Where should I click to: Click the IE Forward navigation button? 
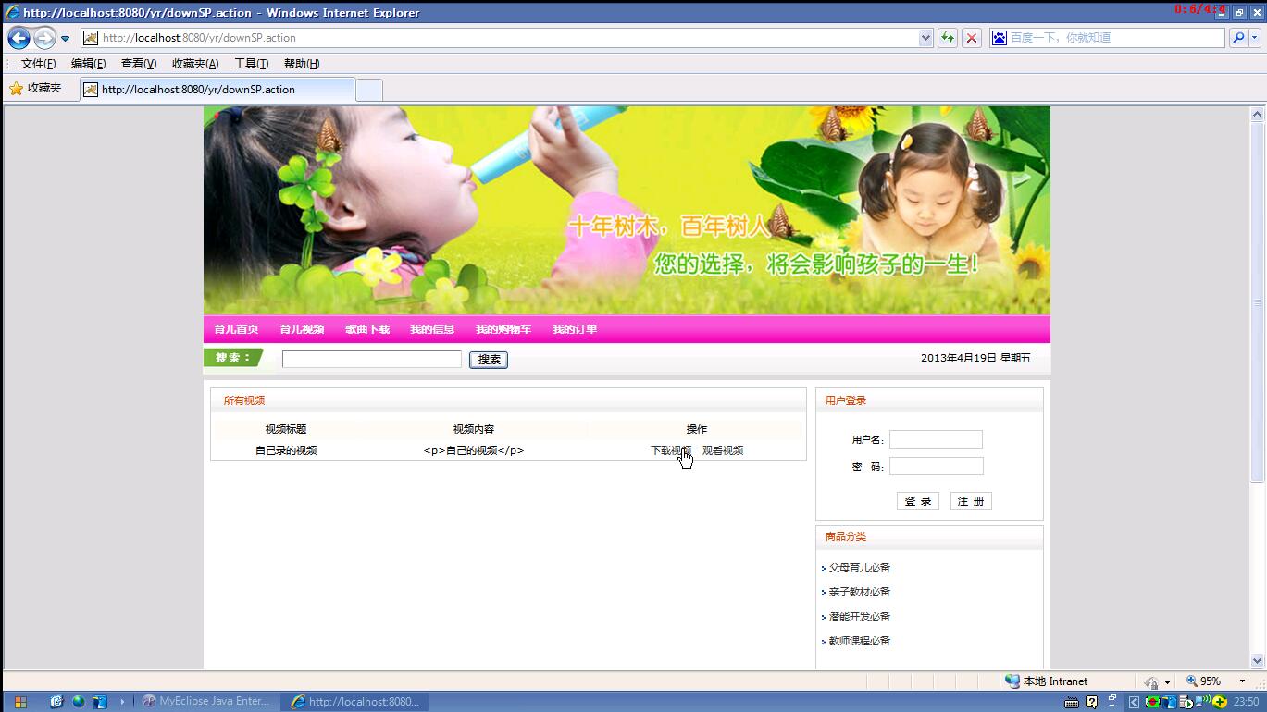(44, 38)
